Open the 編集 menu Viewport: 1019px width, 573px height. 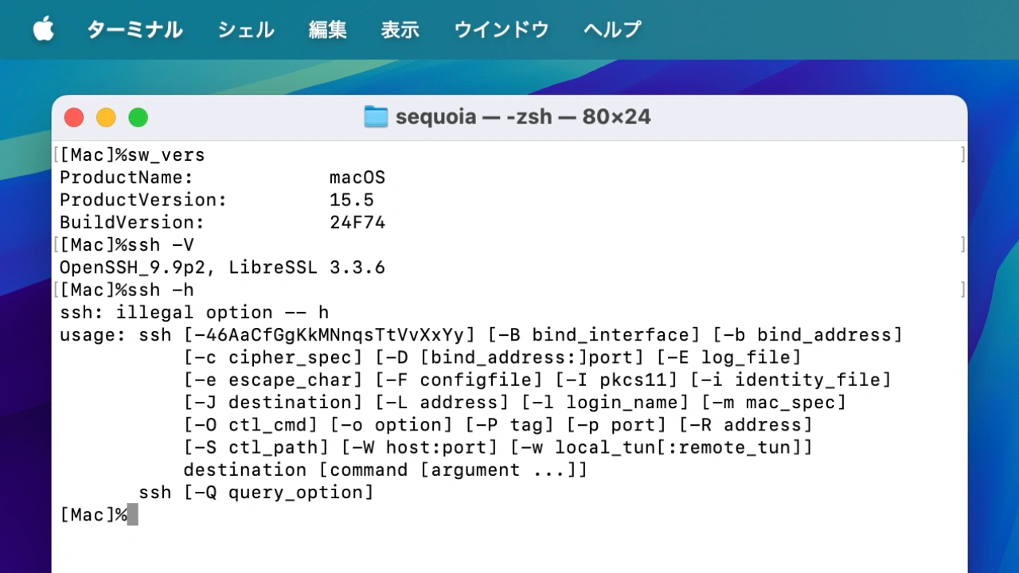pos(328,30)
